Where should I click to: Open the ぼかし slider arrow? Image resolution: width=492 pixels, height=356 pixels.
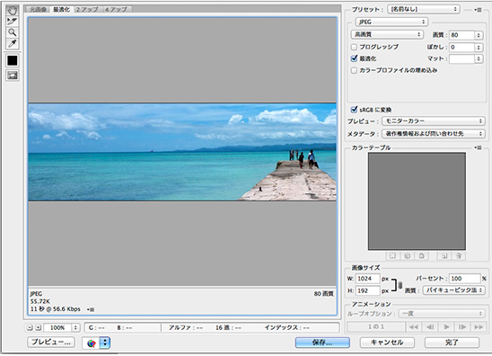click(479, 47)
